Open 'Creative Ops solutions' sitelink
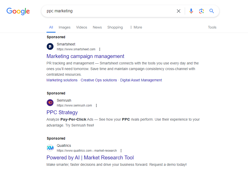The height and width of the screenshot is (174, 248). coord(99,80)
